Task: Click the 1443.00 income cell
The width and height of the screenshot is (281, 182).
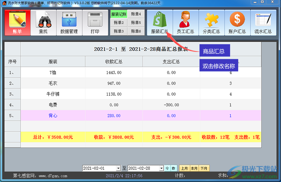Action: pyautogui.click(x=114, y=72)
